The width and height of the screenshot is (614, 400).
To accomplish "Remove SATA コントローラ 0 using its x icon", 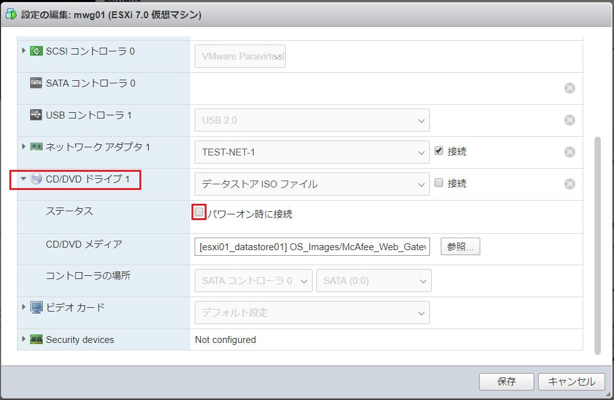I will pos(569,88).
